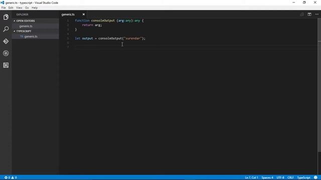Click line number 1 in the gutter

68,20
